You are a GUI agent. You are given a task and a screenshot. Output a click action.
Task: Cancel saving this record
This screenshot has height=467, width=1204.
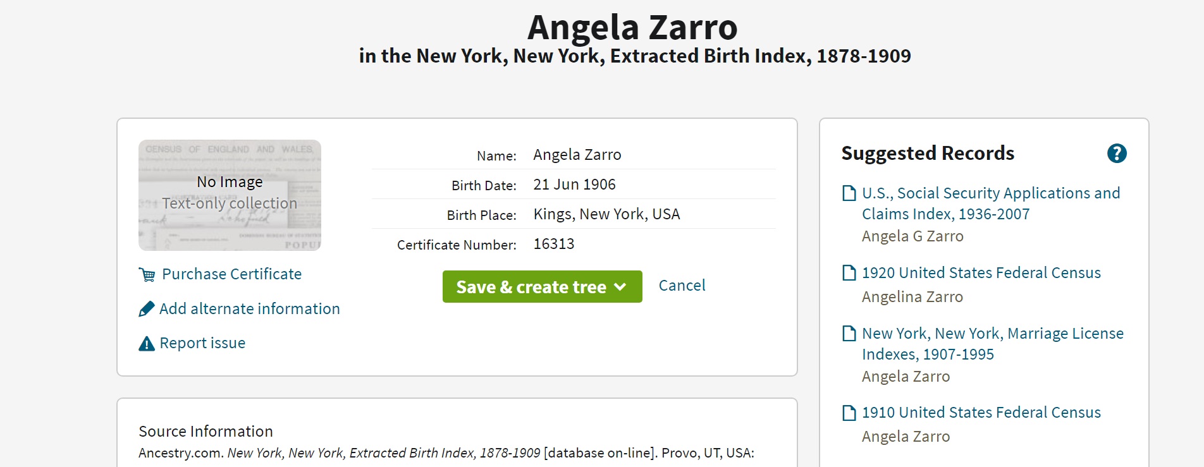point(682,286)
